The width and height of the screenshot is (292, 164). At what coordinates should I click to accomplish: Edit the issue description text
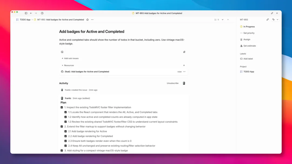[x=122, y=42]
